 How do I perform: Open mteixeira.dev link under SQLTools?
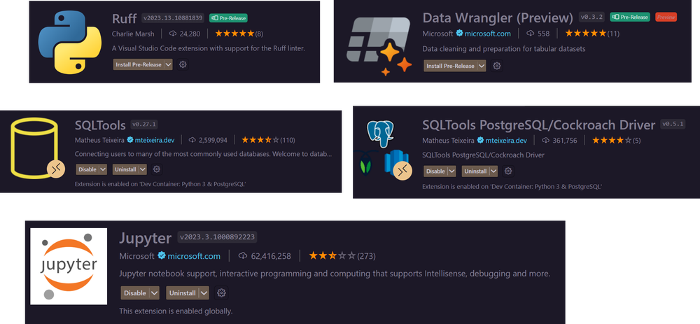(x=155, y=140)
